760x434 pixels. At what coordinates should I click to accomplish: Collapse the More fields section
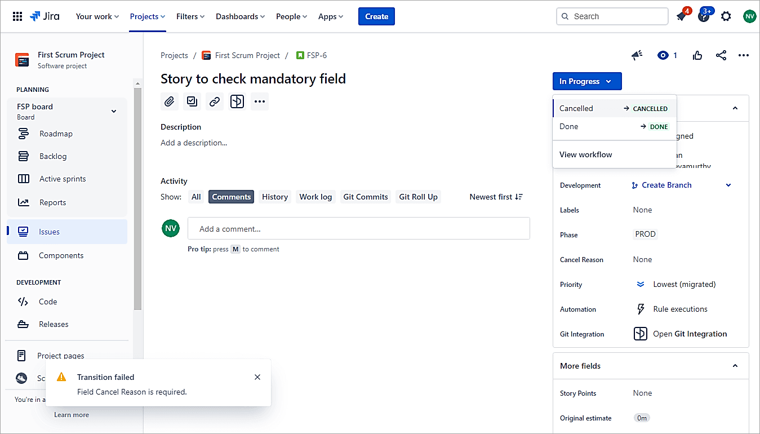pos(735,366)
